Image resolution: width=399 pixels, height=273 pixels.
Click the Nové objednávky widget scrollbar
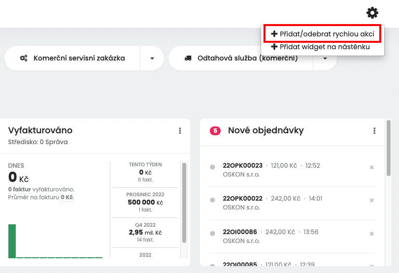[x=388, y=148]
